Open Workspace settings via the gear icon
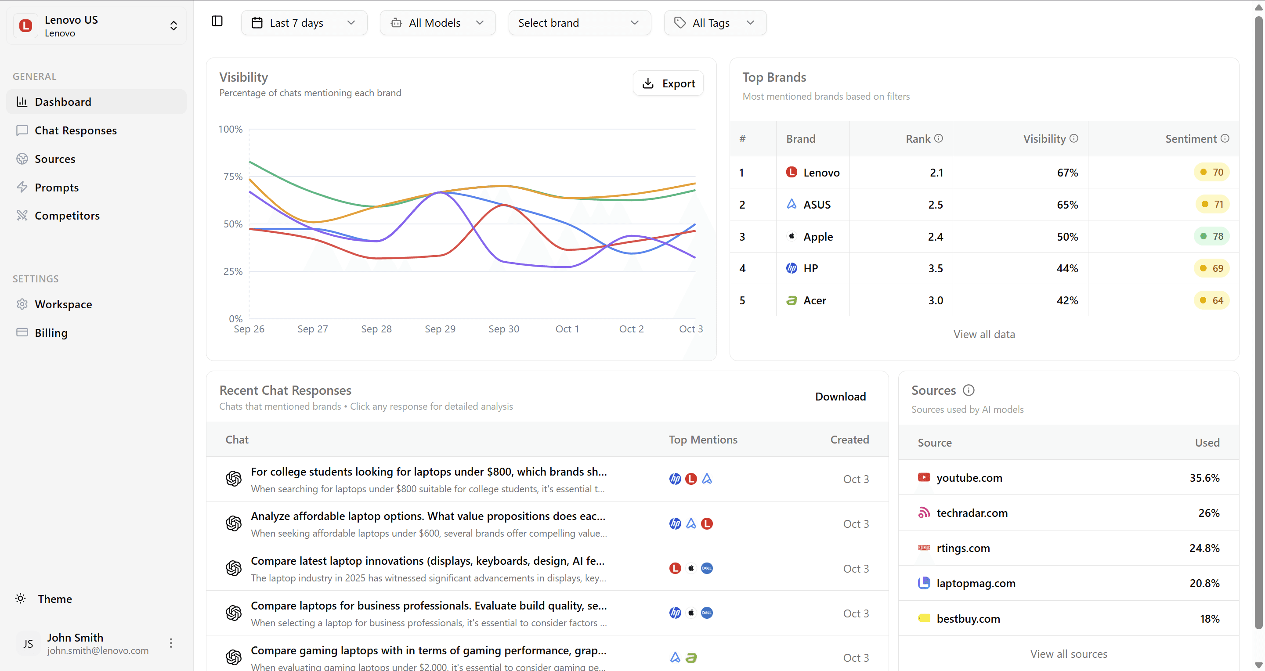 click(x=22, y=304)
